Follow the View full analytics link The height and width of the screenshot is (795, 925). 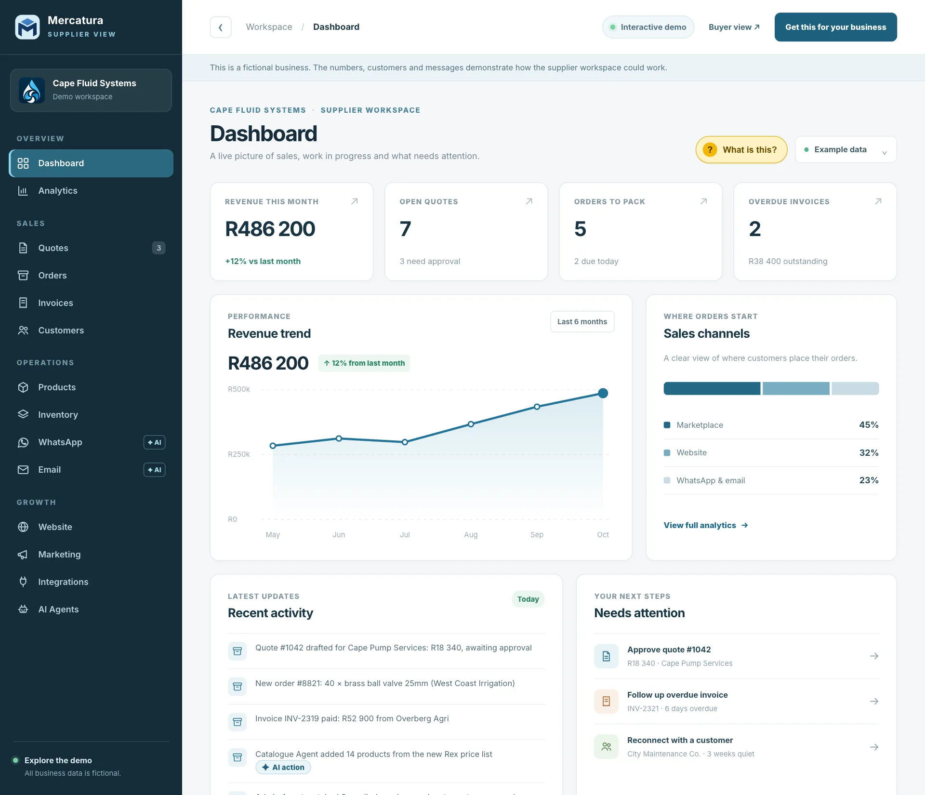pos(706,525)
